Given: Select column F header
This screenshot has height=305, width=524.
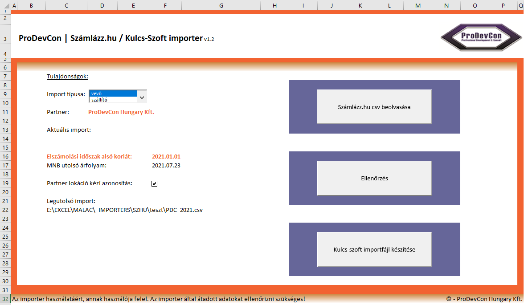Looking at the screenshot, I should pyautogui.click(x=165, y=6).
